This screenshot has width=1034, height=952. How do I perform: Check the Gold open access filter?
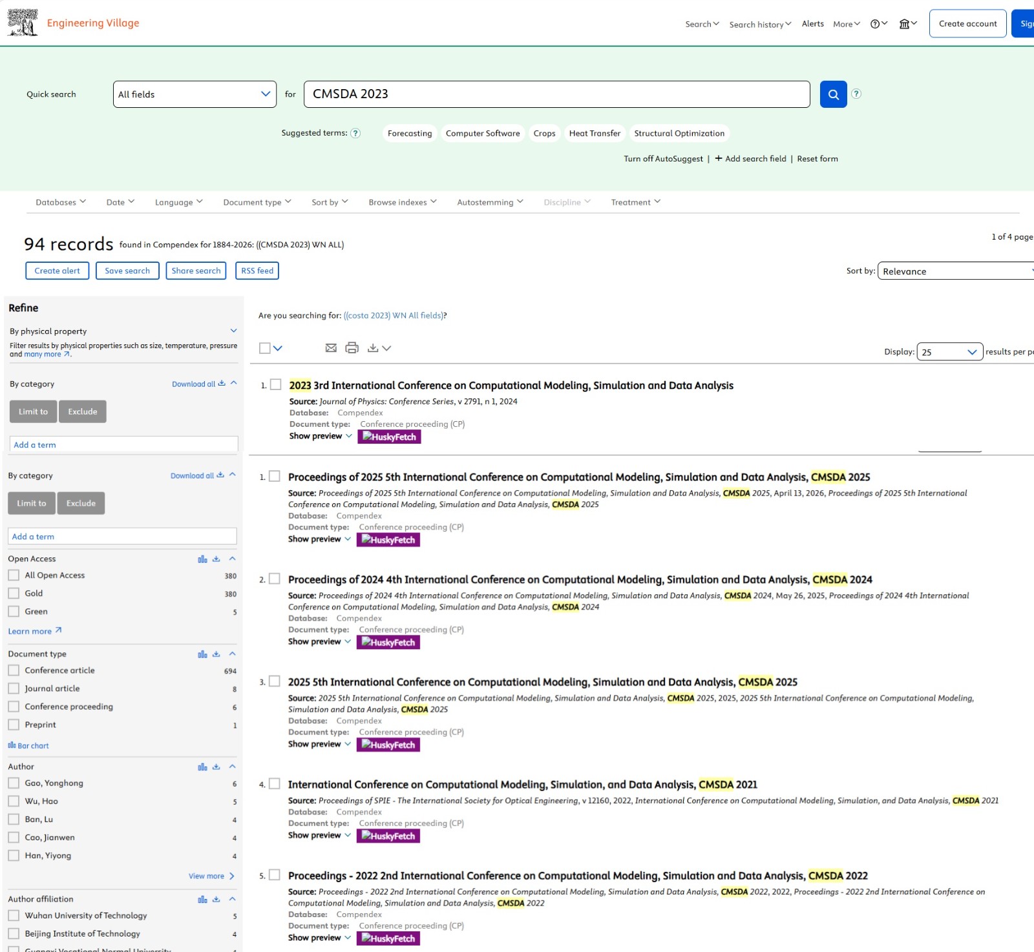[14, 594]
